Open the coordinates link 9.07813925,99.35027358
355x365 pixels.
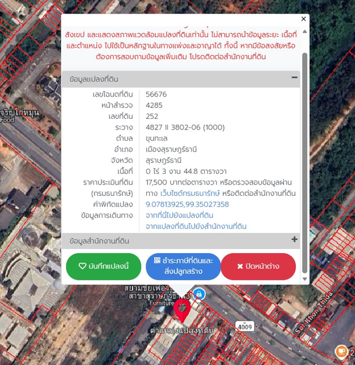(x=187, y=204)
